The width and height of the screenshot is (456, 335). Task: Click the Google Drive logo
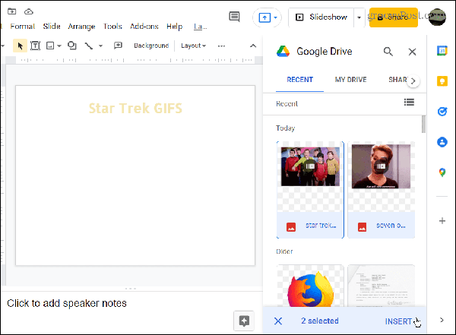click(x=283, y=52)
